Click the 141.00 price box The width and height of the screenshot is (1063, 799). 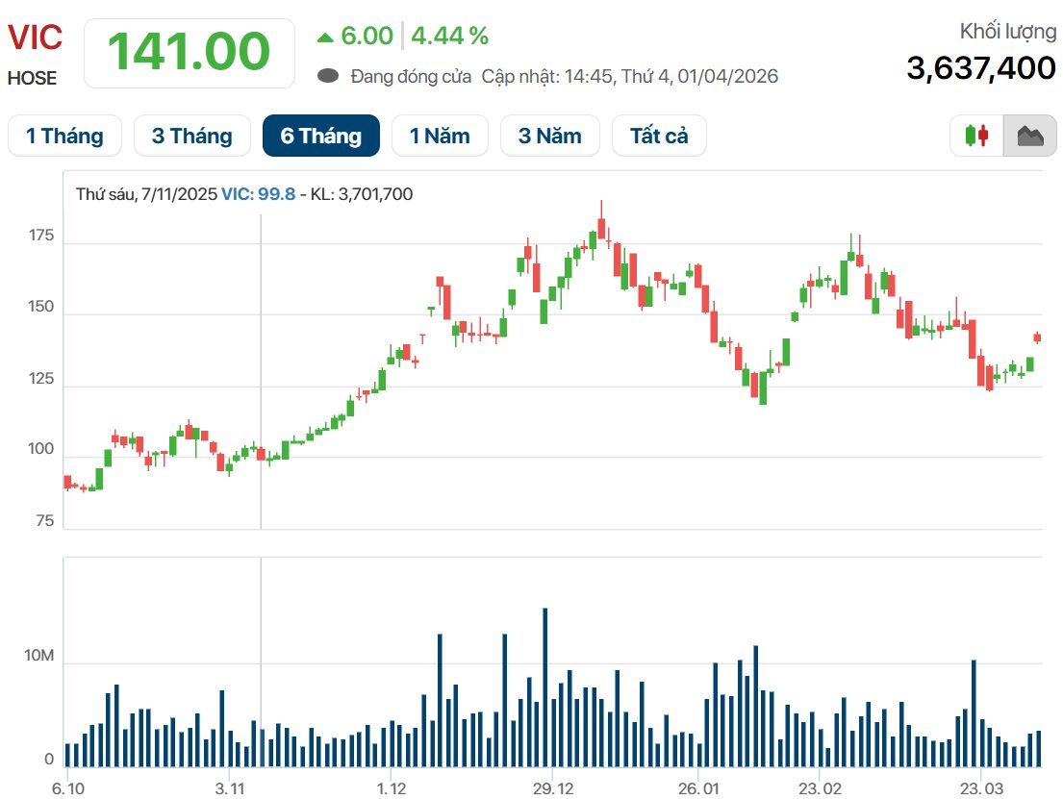click(x=189, y=52)
